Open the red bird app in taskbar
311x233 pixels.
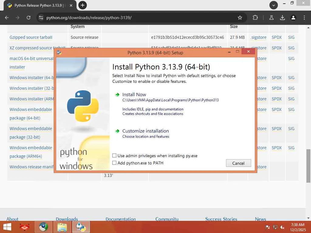pos(25,227)
